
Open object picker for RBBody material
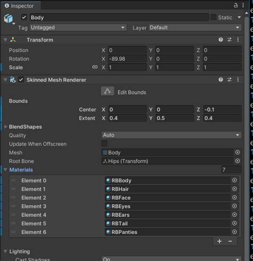click(x=234, y=180)
